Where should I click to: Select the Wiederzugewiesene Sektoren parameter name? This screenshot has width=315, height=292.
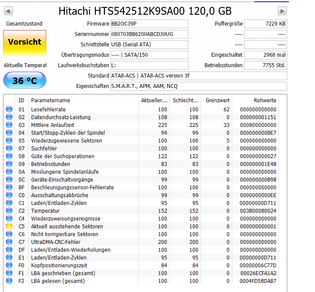(66, 140)
